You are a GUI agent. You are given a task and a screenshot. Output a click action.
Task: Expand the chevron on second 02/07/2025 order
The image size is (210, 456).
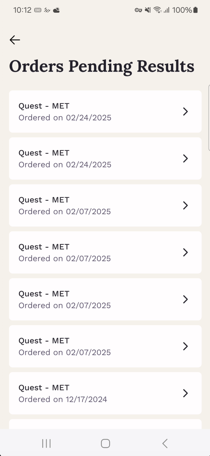[185, 252]
